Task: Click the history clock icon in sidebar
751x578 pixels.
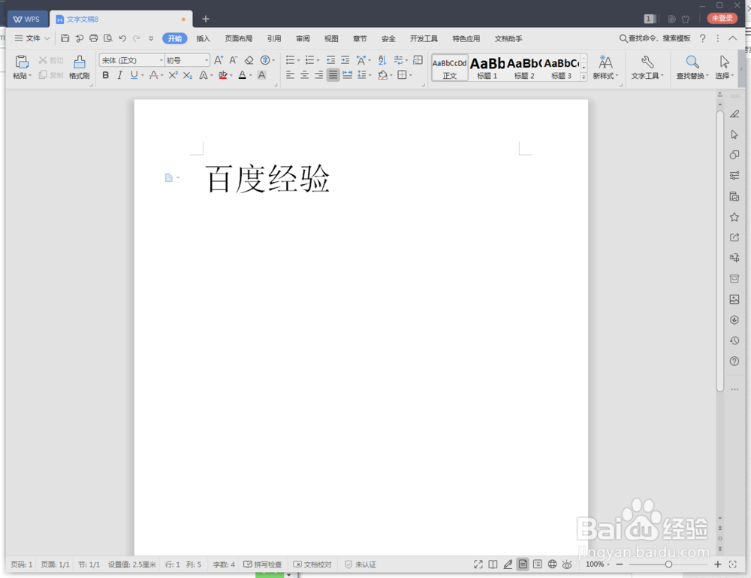Action: click(734, 340)
